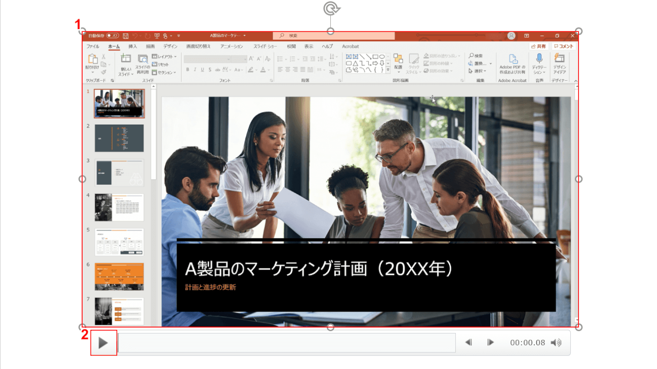657x369 pixels.
Task: Click the ribbon 検索 find button
Action: 476,56
